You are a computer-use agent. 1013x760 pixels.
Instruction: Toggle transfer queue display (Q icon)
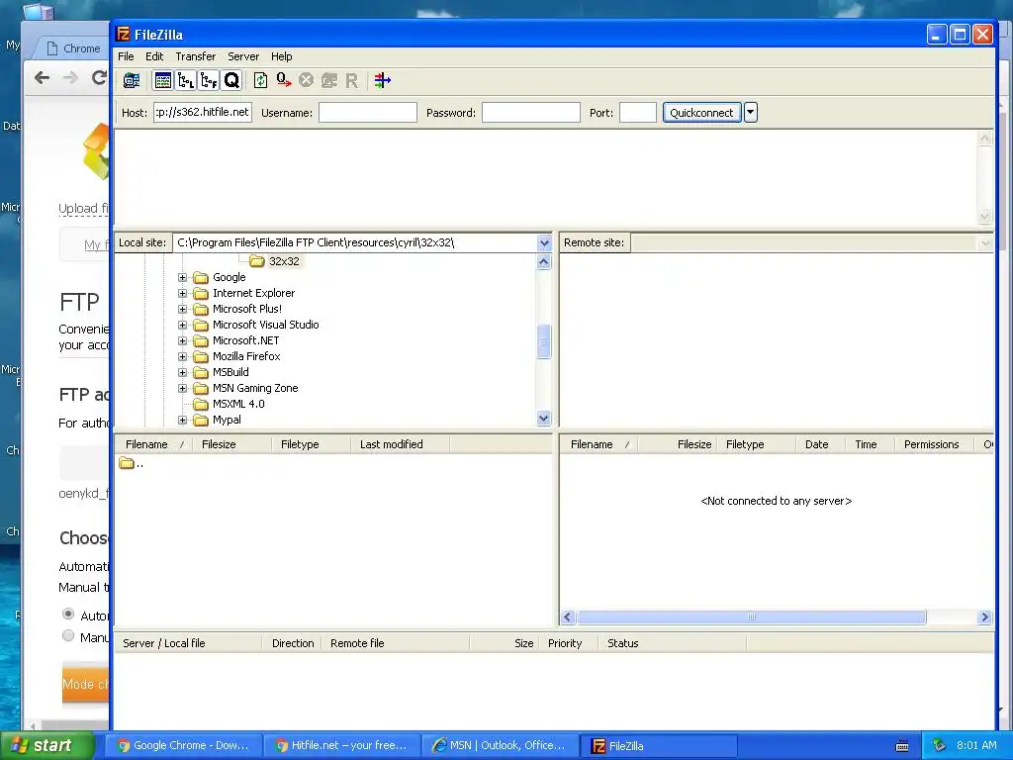point(231,80)
